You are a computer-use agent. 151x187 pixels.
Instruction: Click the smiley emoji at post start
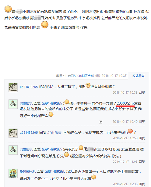(8, 9)
